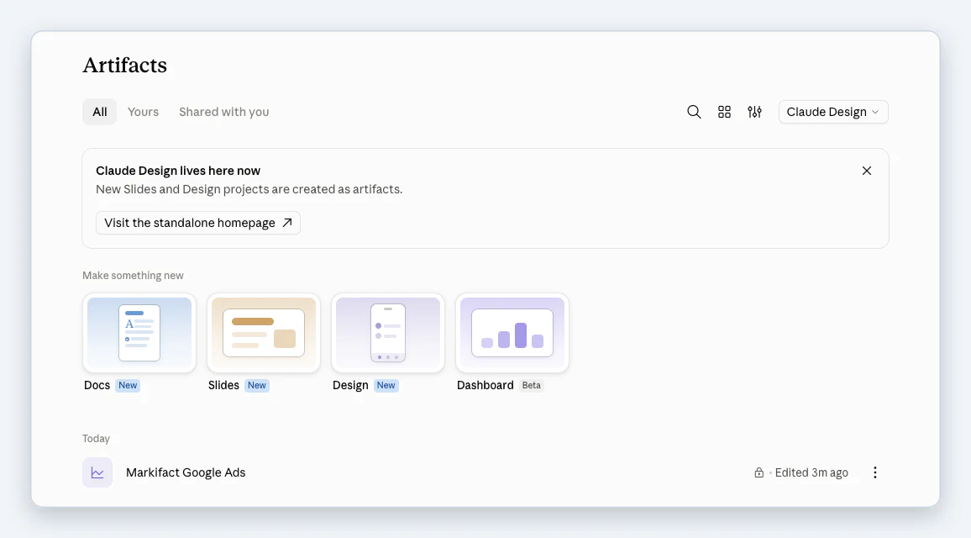The width and height of the screenshot is (971, 538).
Task: Open the Markifact Google Ads artifact
Action: tap(186, 472)
